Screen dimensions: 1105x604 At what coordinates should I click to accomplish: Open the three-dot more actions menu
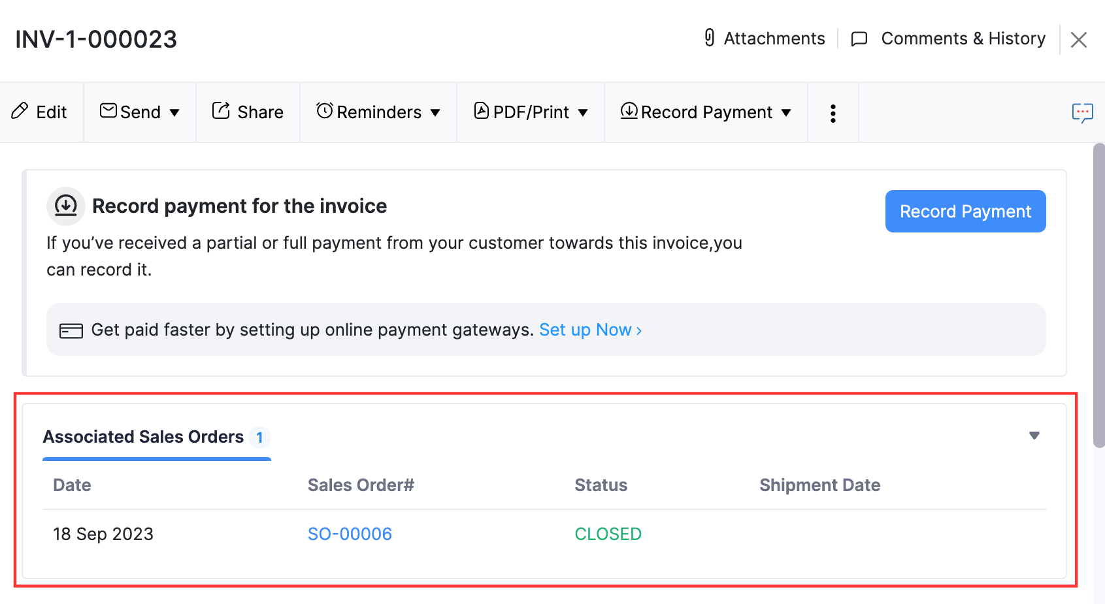833,113
